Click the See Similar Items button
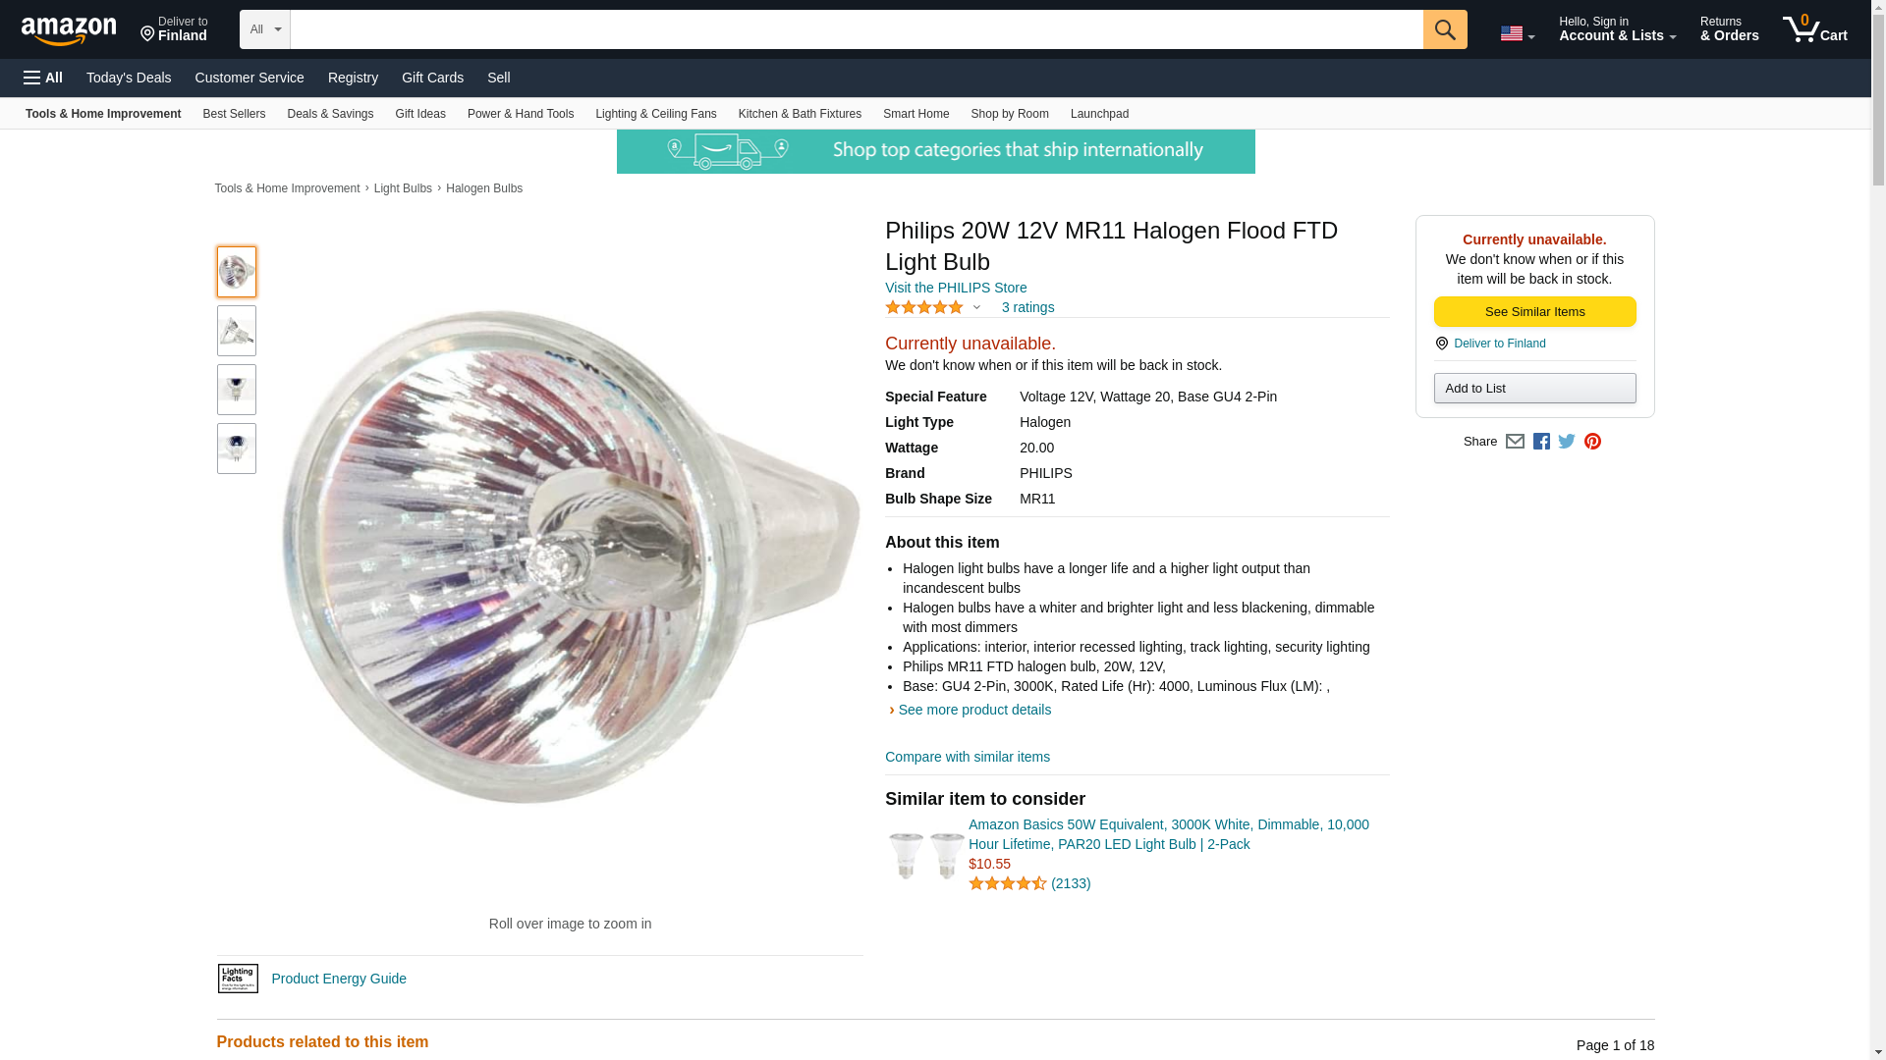Screen dimensions: 1886x1060 1534,312
